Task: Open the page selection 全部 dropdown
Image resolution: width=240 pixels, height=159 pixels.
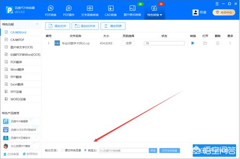Action: coord(128,43)
